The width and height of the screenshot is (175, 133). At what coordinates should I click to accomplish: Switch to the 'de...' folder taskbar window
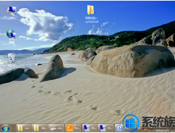tap(40, 128)
